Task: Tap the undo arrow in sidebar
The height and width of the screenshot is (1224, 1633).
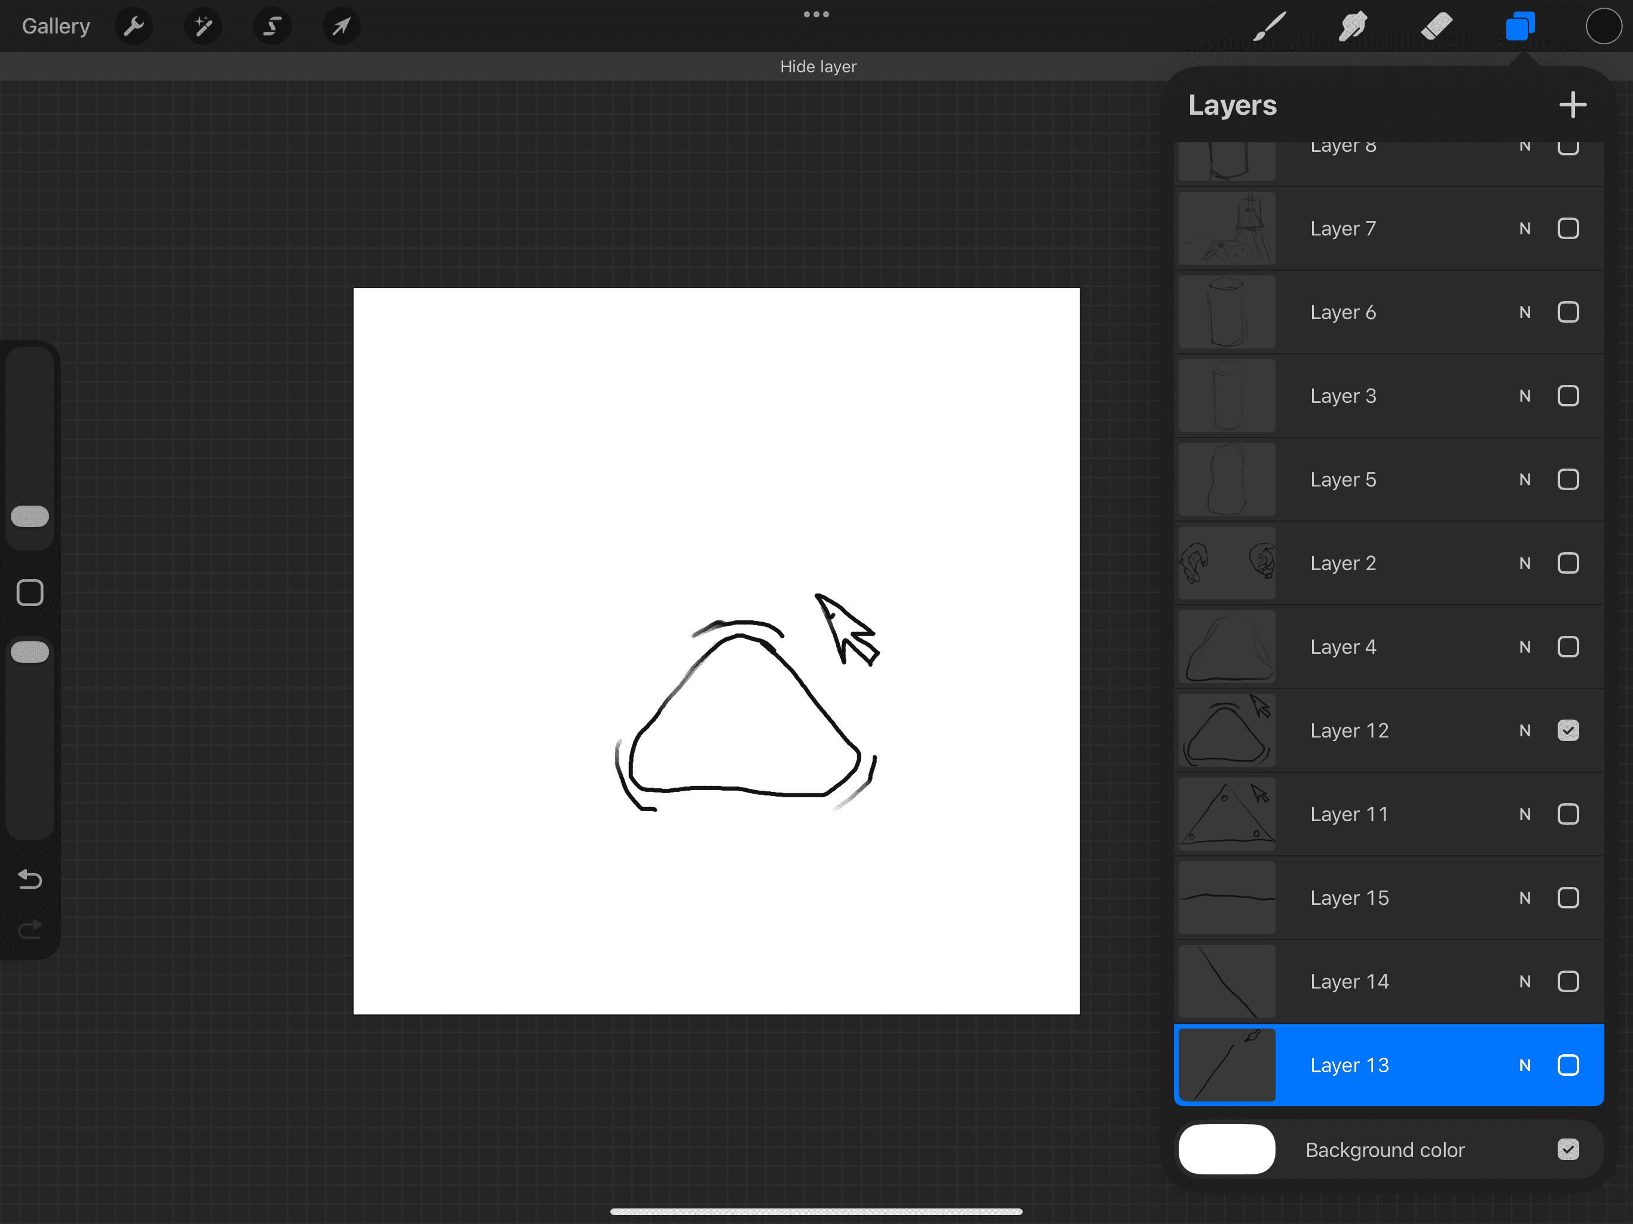Action: coord(29,879)
